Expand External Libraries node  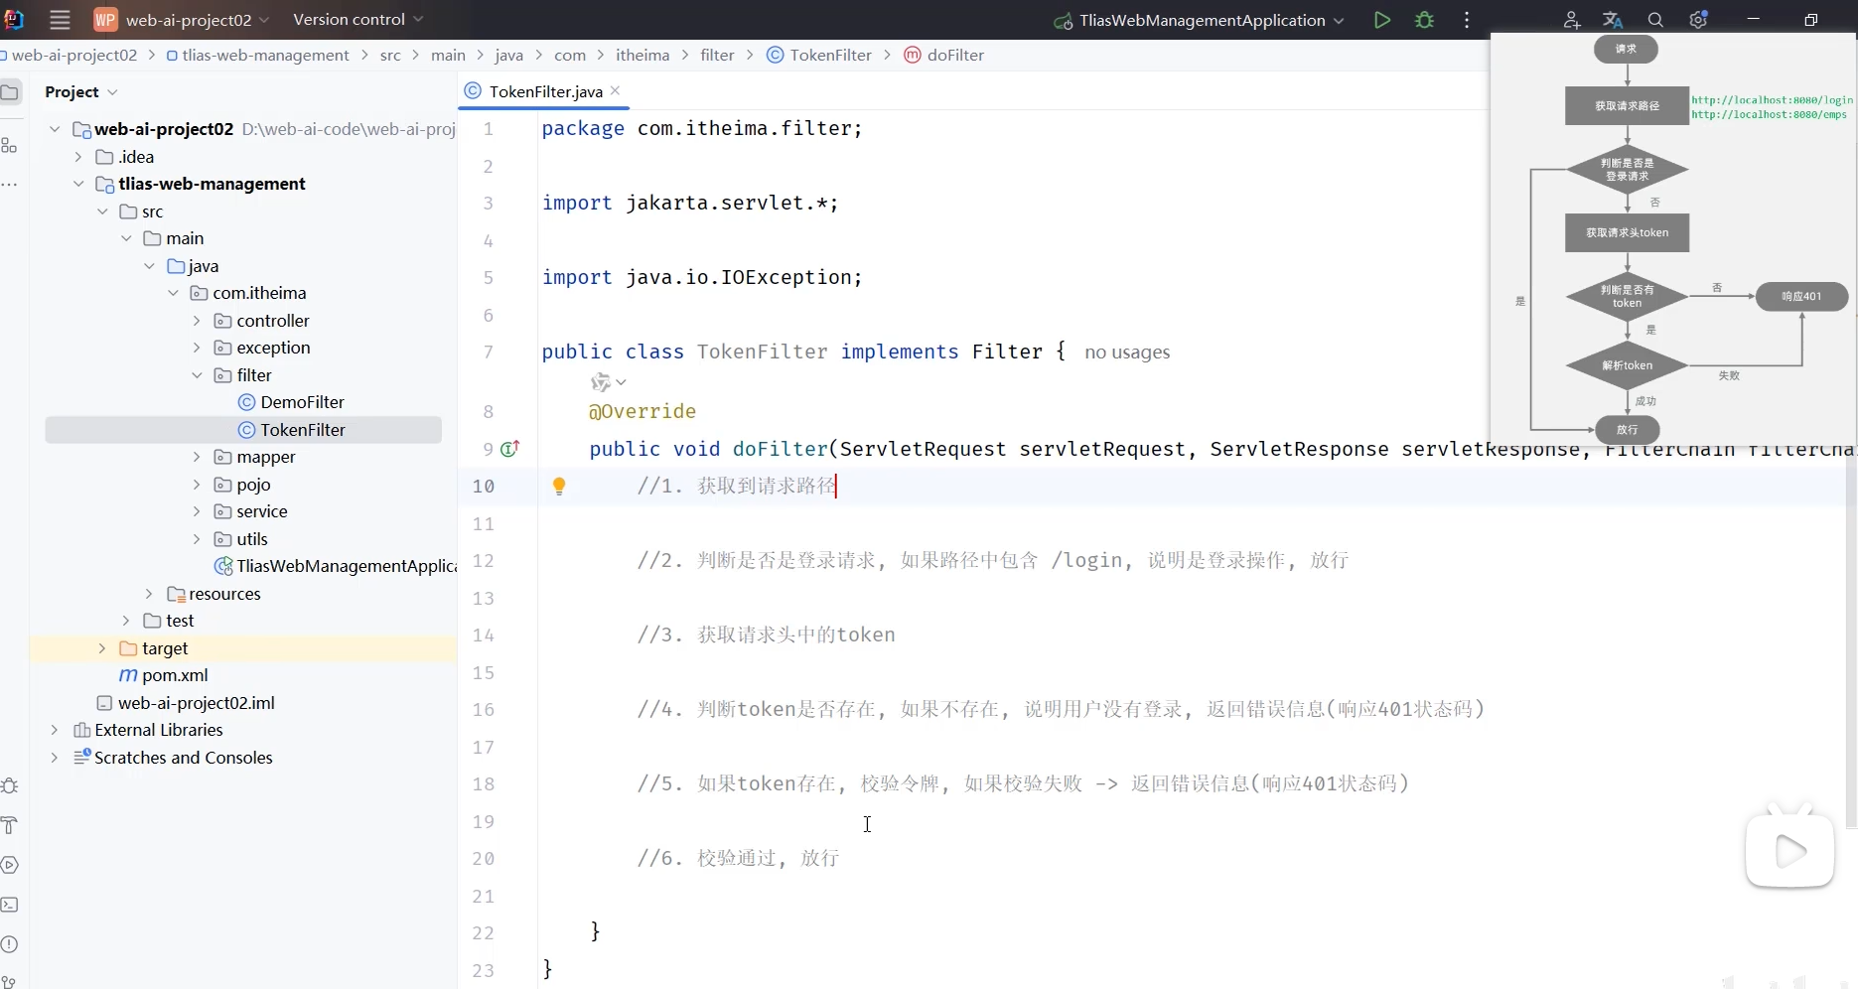pyautogui.click(x=55, y=730)
